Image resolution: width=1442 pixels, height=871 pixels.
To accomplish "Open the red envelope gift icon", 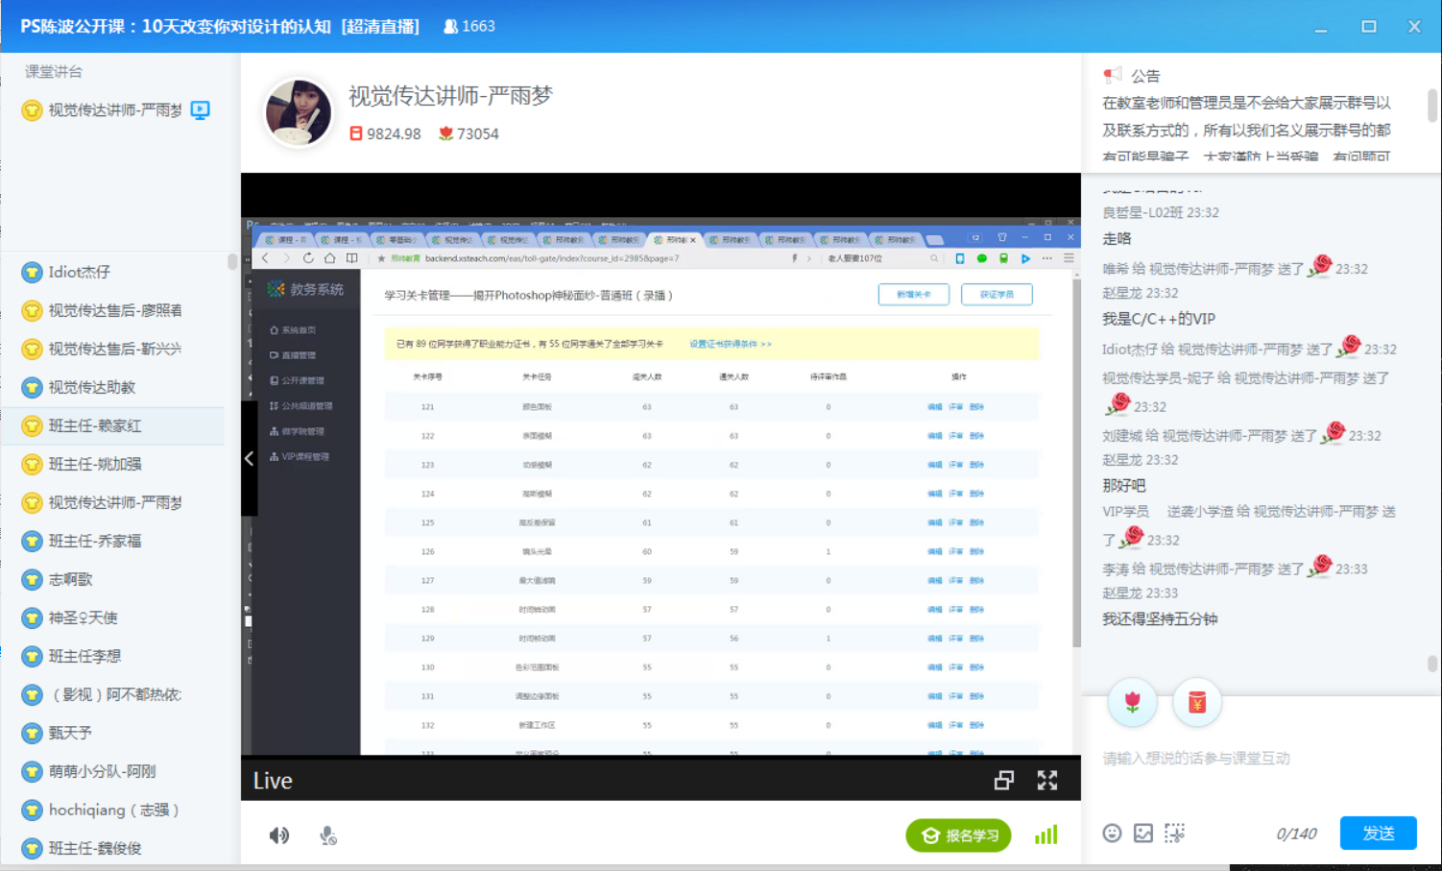I will pyautogui.click(x=1196, y=702).
